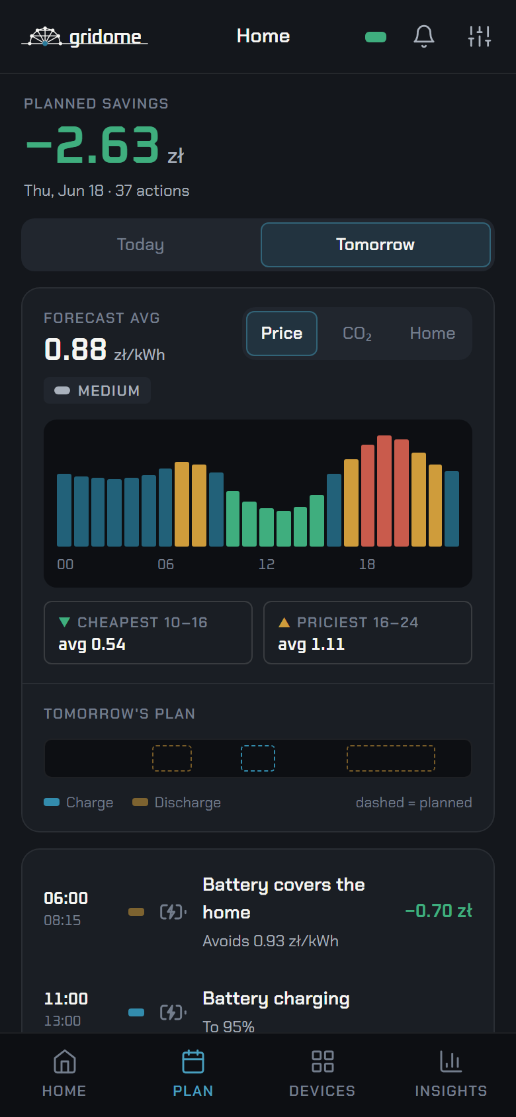Click battery icon in 11:00 action row
516x1117 pixels.
[x=173, y=1012]
